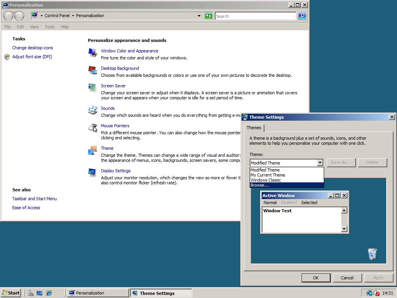Click the Desktop Background icon

(92, 70)
